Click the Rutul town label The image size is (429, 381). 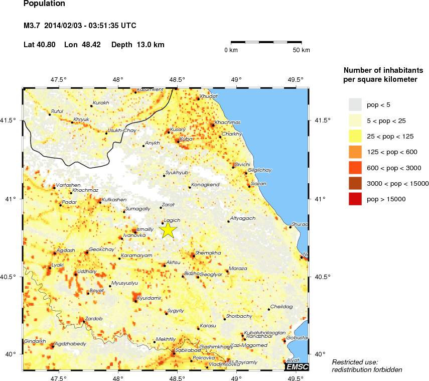pos(57,111)
